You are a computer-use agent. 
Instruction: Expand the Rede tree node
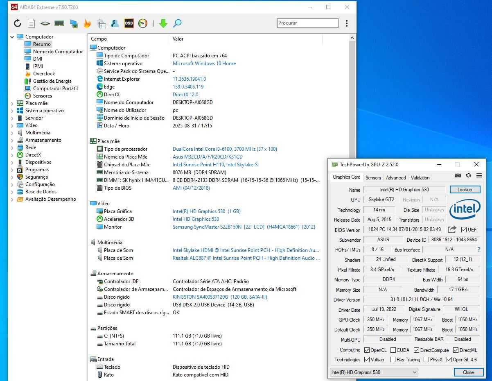(12, 147)
